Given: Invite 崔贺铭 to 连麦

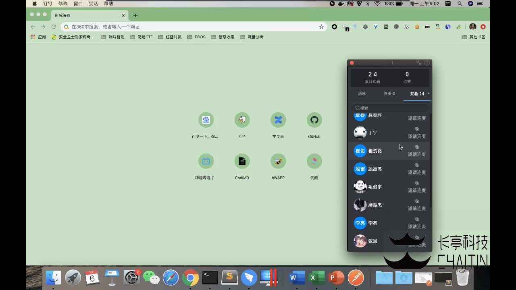Looking at the screenshot, I should tap(417, 154).
